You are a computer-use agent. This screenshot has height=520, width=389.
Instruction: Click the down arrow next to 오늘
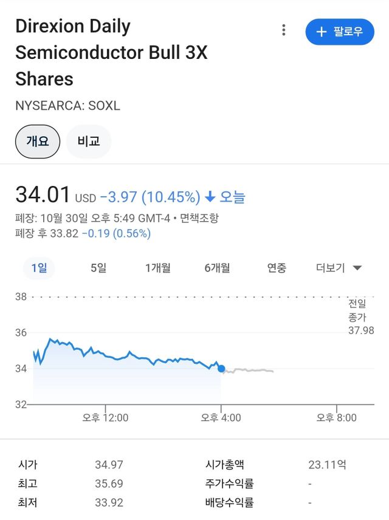tap(210, 197)
